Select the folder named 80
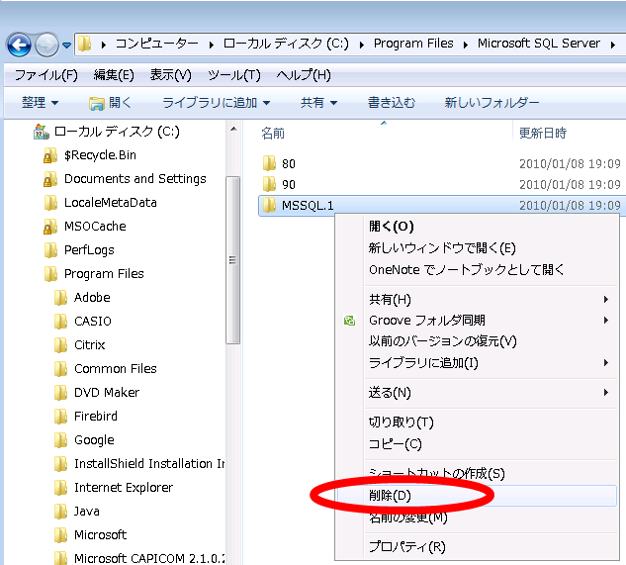The width and height of the screenshot is (626, 565). 289,164
